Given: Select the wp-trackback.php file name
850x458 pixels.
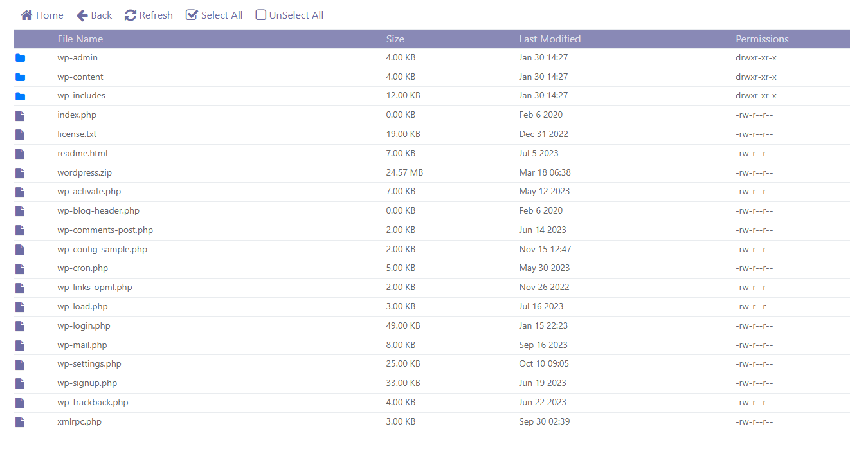Looking at the screenshot, I should pos(93,402).
